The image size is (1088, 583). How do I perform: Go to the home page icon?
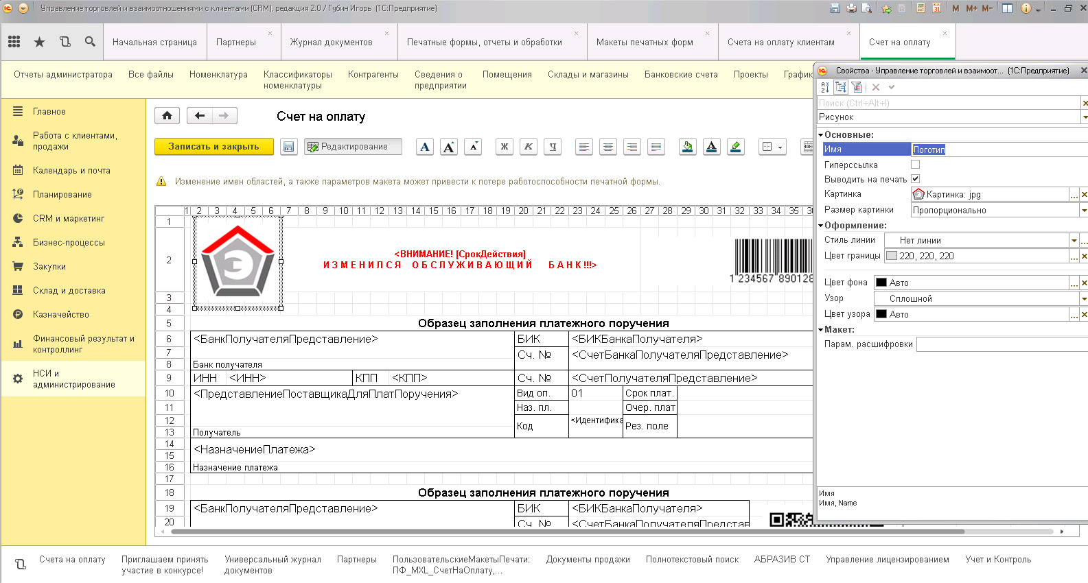click(167, 116)
